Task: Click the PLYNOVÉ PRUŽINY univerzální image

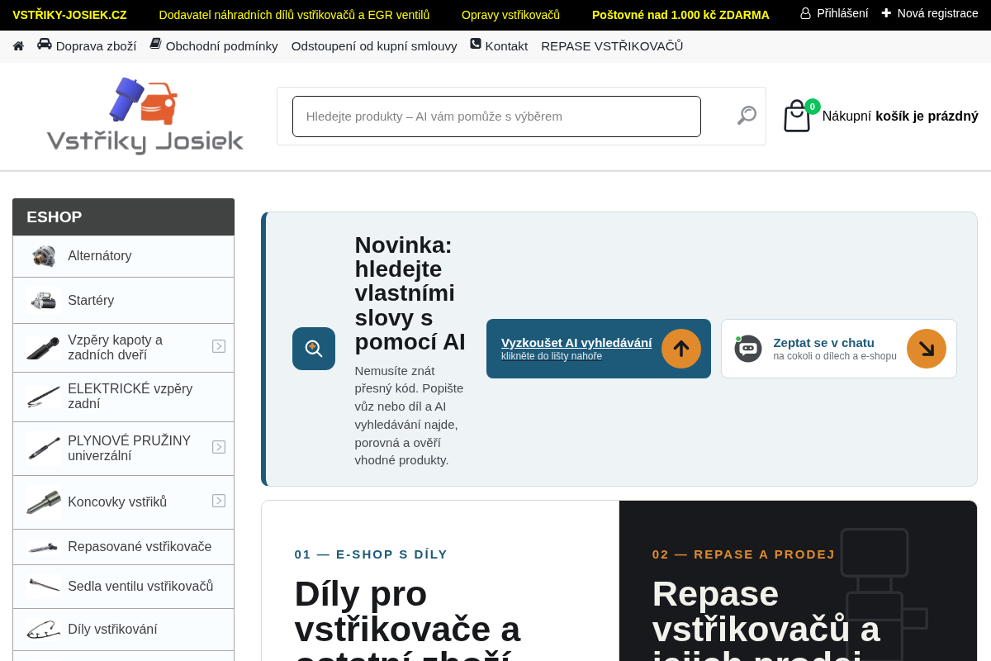Action: tap(44, 449)
